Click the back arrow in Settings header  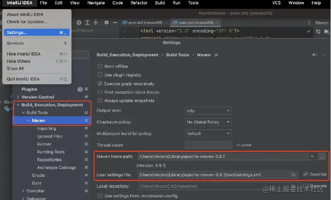tap(315, 55)
